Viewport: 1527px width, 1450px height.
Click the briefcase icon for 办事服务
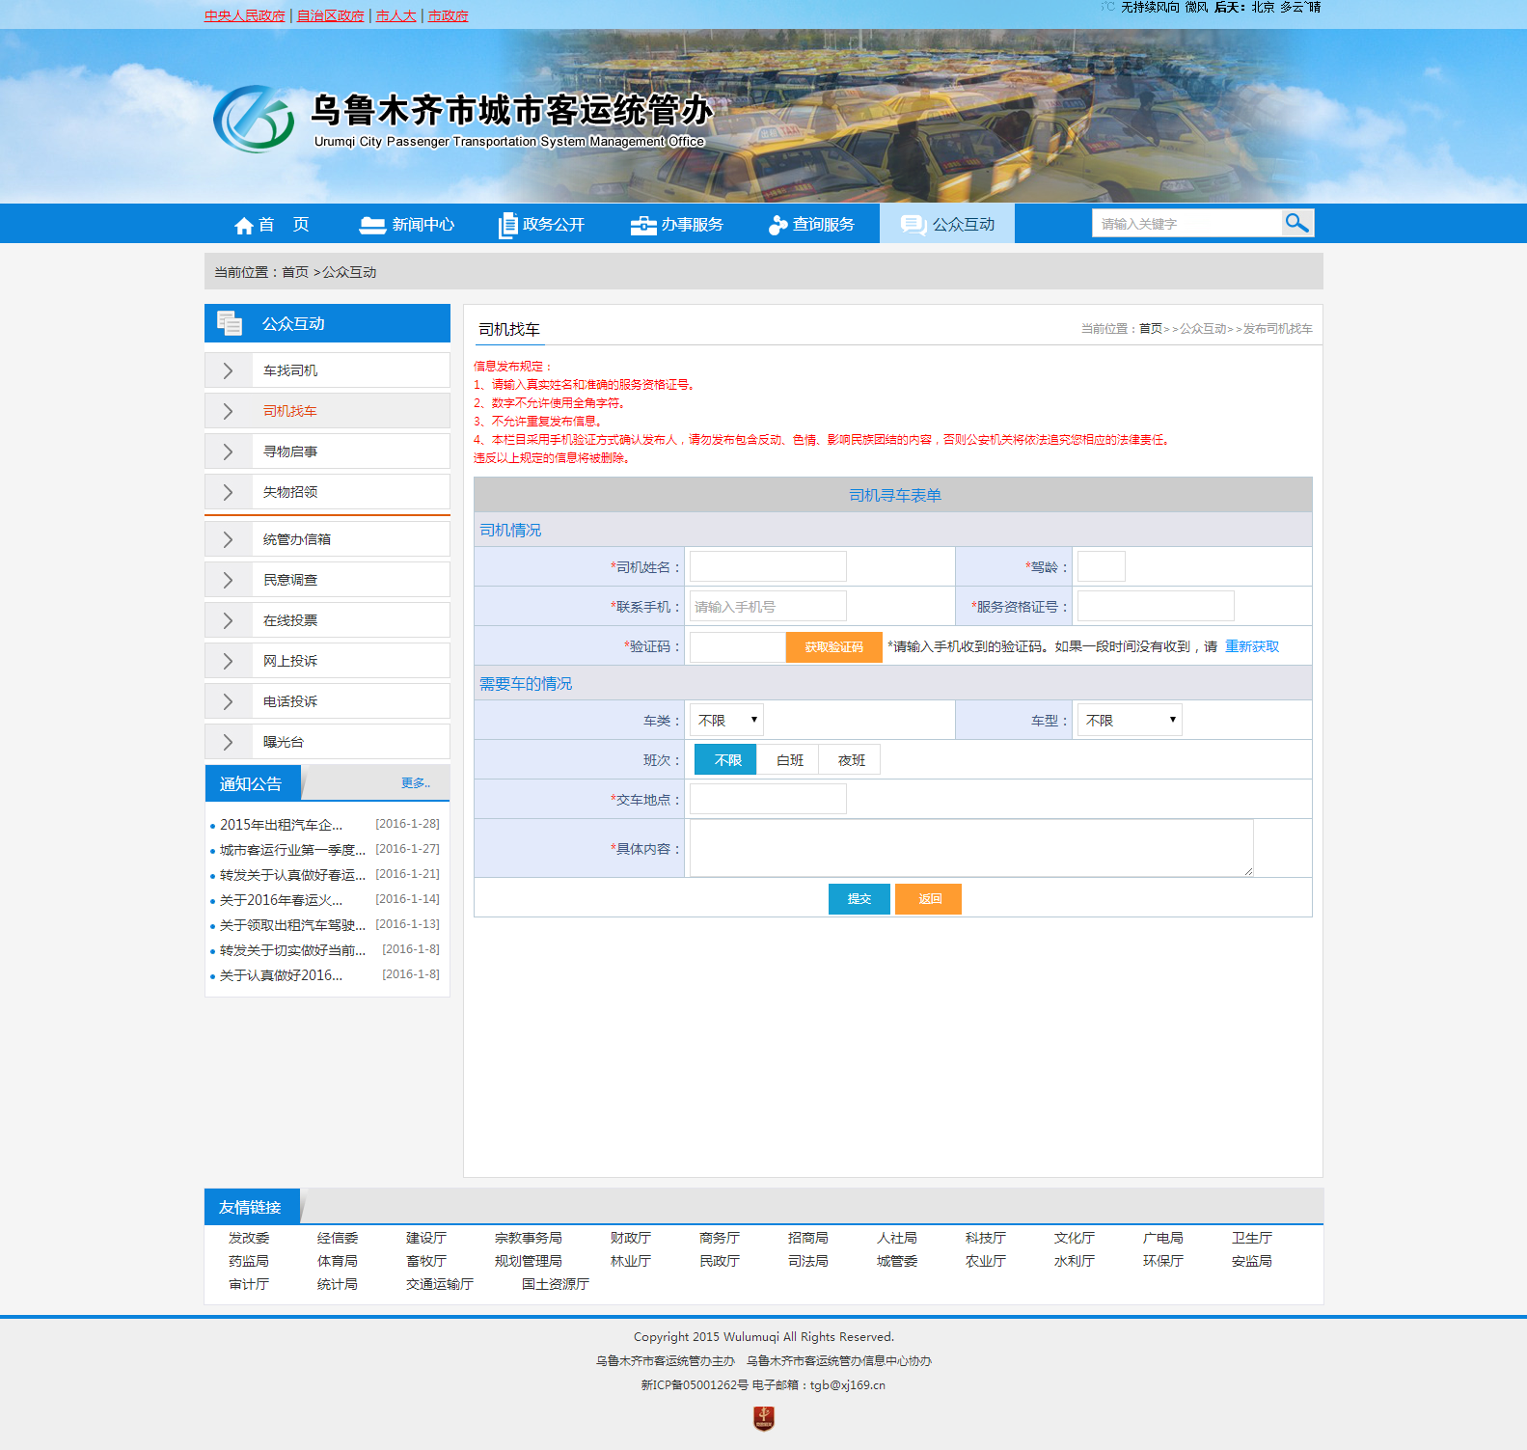click(x=642, y=225)
